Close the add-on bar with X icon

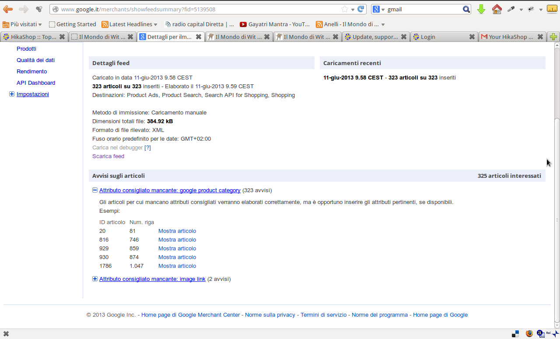coord(6,334)
